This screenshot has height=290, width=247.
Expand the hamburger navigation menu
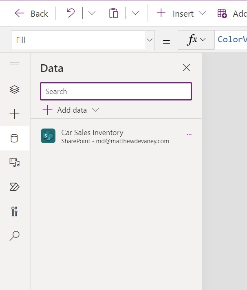point(15,65)
